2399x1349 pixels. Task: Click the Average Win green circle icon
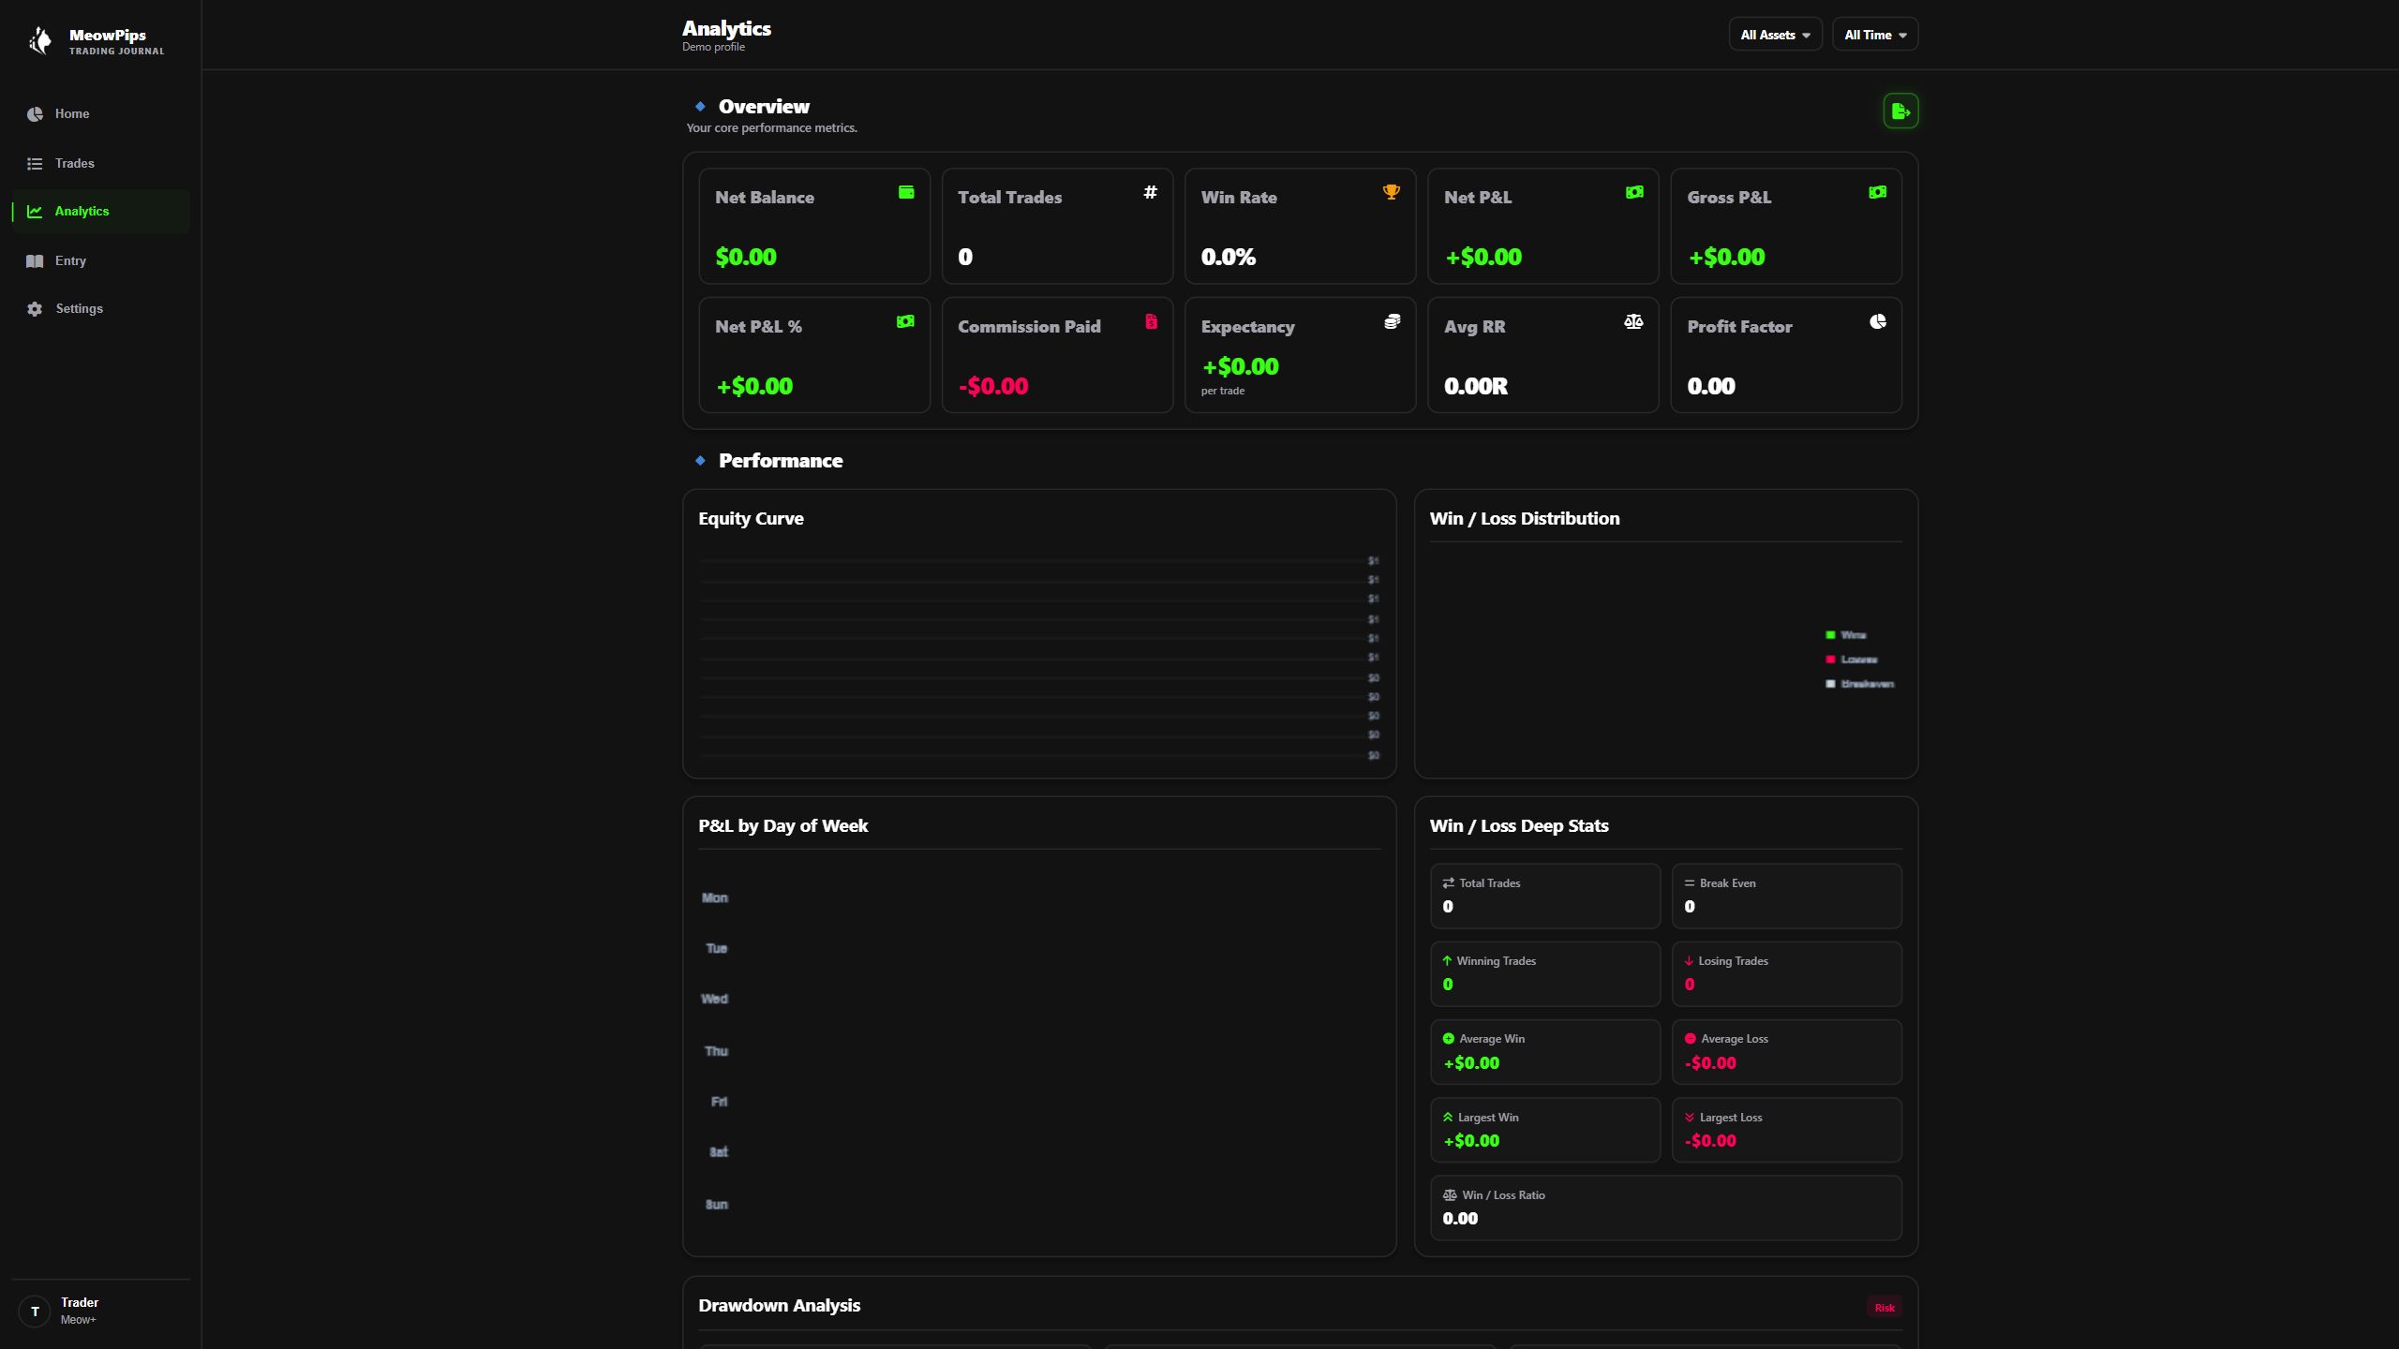[1448, 1038]
